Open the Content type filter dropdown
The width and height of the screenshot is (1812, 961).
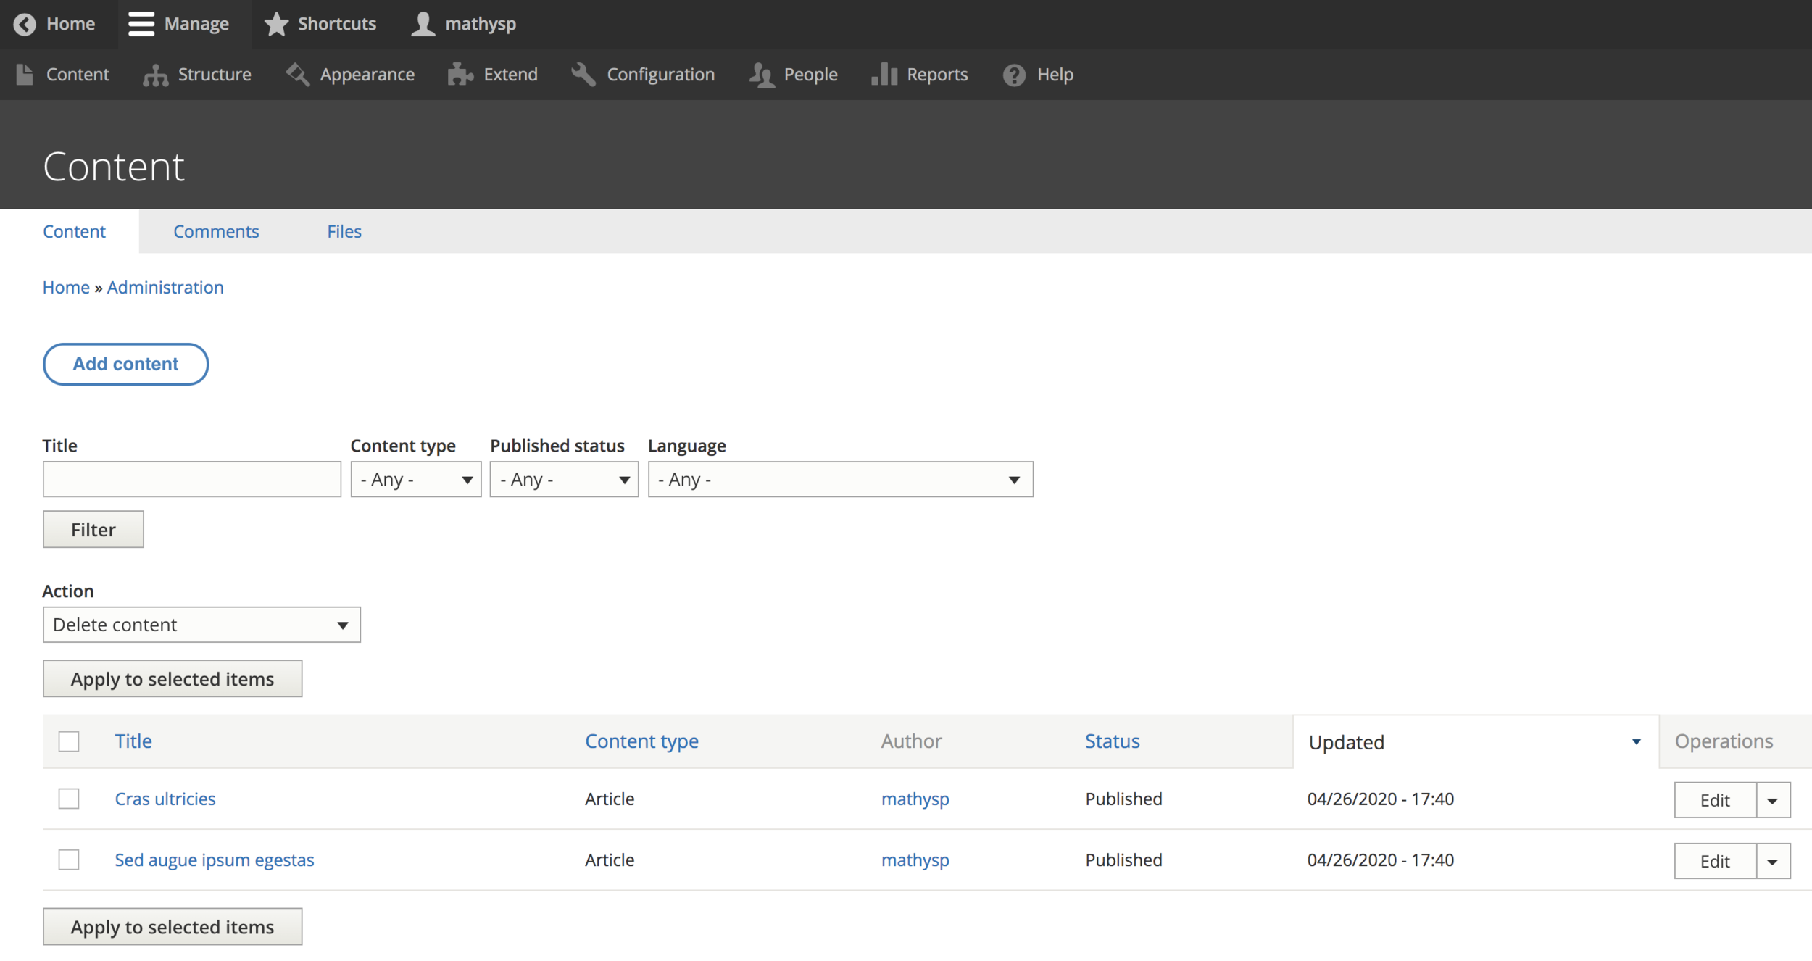coord(415,480)
